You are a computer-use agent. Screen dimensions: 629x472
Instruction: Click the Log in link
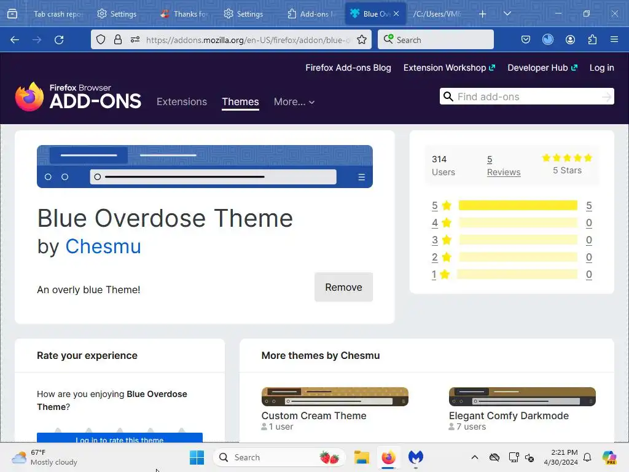(602, 68)
